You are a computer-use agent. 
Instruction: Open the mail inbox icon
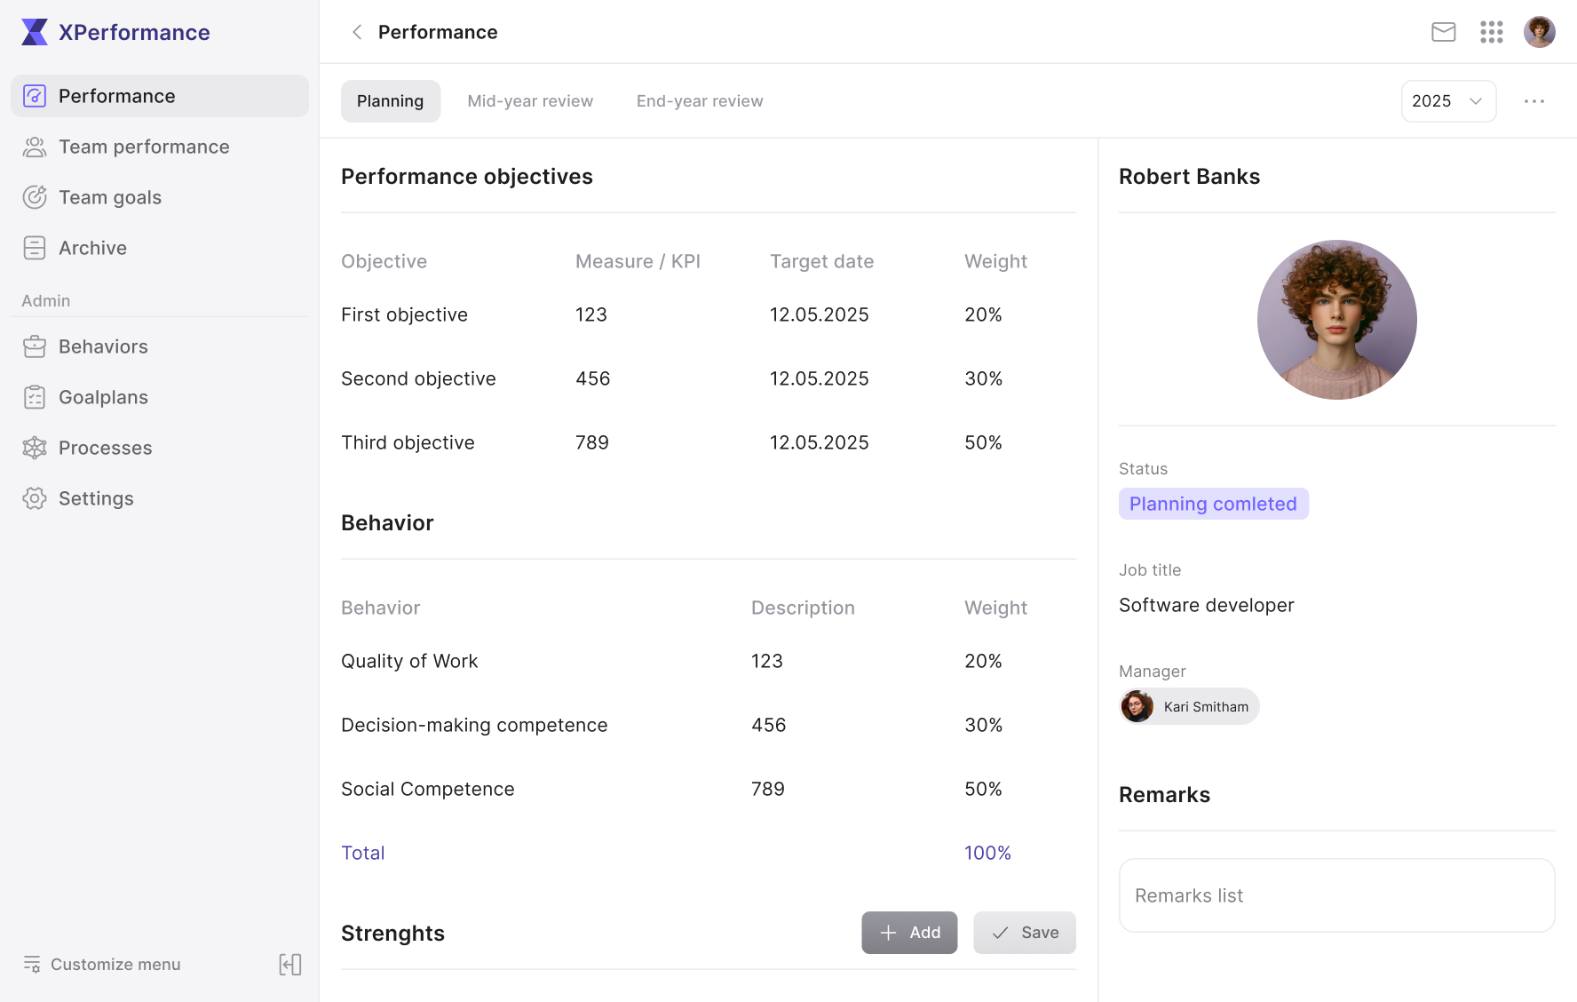1444,32
